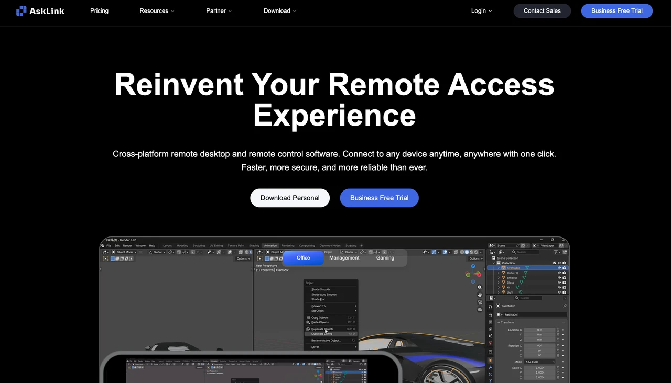Toggle the Collection exclude checkbox in outliner
The image size is (671, 383).
tap(555, 263)
